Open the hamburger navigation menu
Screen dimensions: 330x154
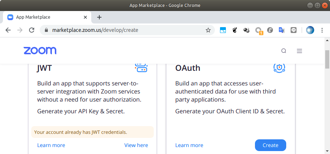click(299, 51)
